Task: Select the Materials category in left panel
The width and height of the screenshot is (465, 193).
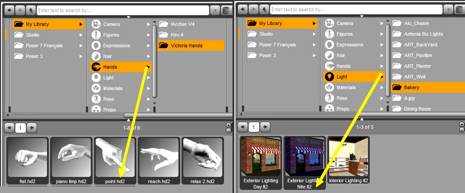Action: (120, 88)
